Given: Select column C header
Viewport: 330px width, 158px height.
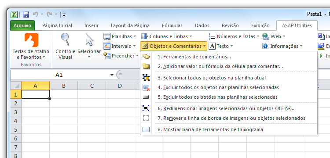Looking at the screenshot, I should pyautogui.click(x=92, y=86).
